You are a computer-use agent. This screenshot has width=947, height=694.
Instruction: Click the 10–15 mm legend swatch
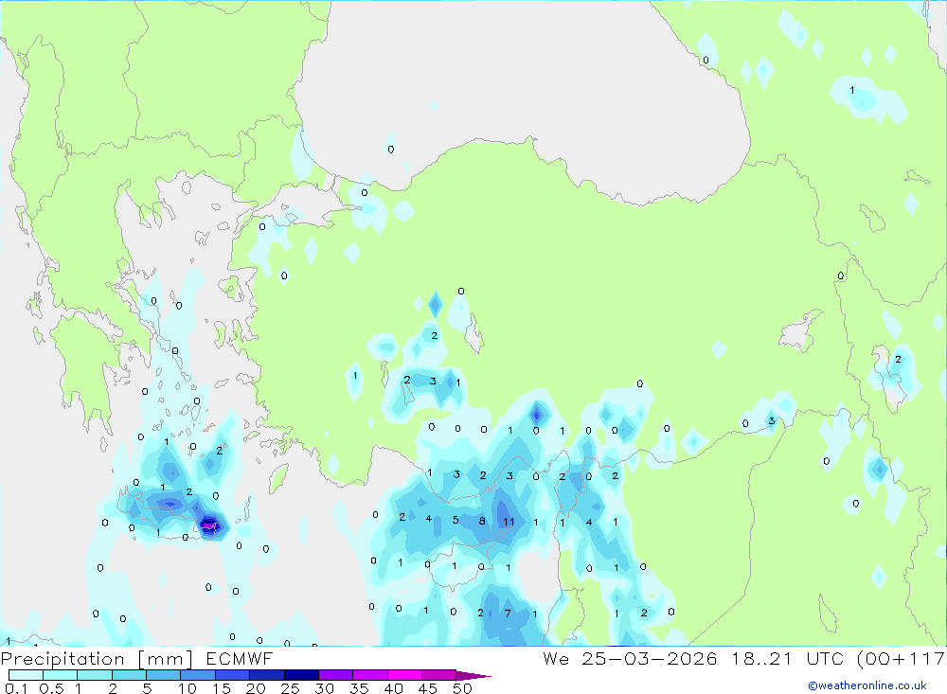(x=198, y=675)
